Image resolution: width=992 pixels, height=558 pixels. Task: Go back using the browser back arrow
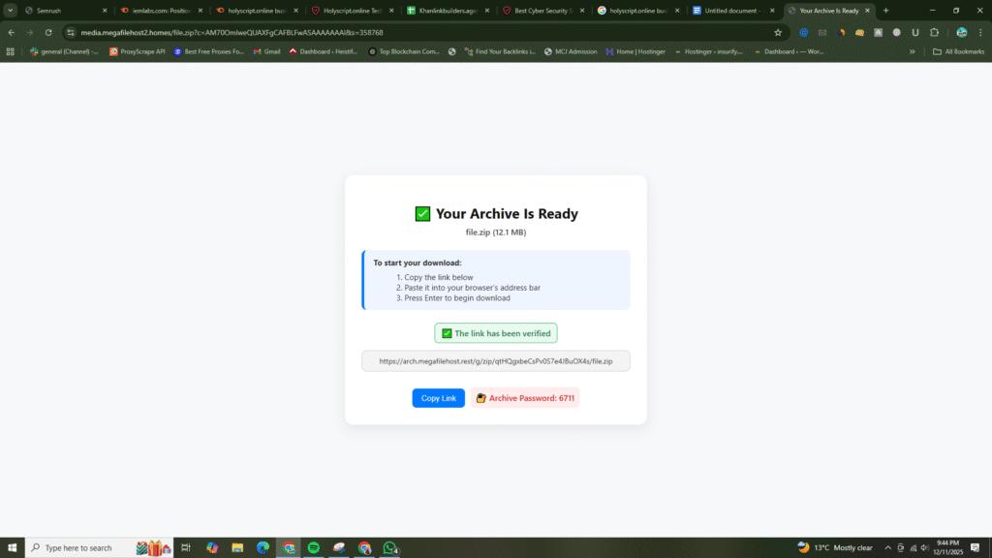click(12, 32)
